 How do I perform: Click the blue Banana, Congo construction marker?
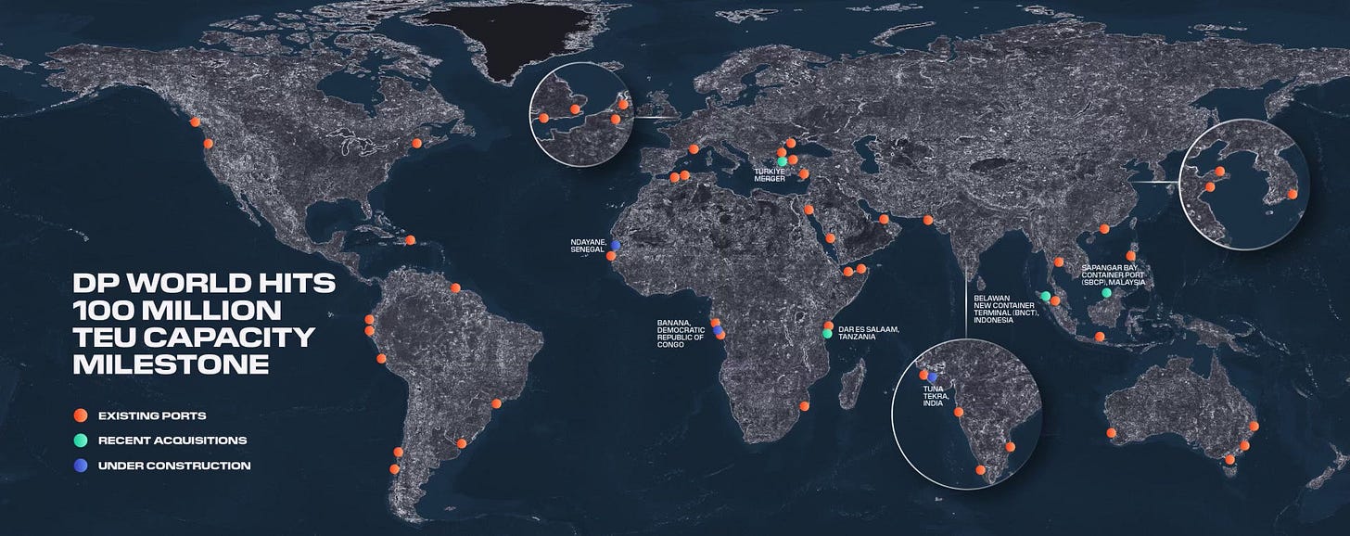coord(720,331)
